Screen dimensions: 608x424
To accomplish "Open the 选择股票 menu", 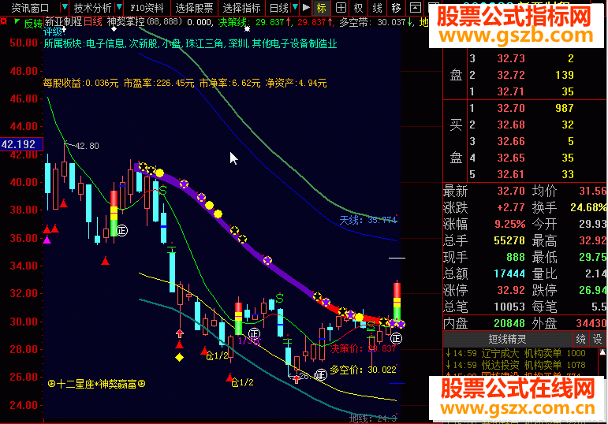I will pyautogui.click(x=194, y=7).
